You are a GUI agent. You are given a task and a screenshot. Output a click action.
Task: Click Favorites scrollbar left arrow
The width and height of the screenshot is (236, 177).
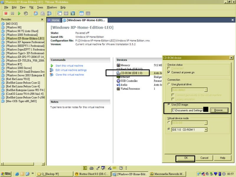[2, 164]
